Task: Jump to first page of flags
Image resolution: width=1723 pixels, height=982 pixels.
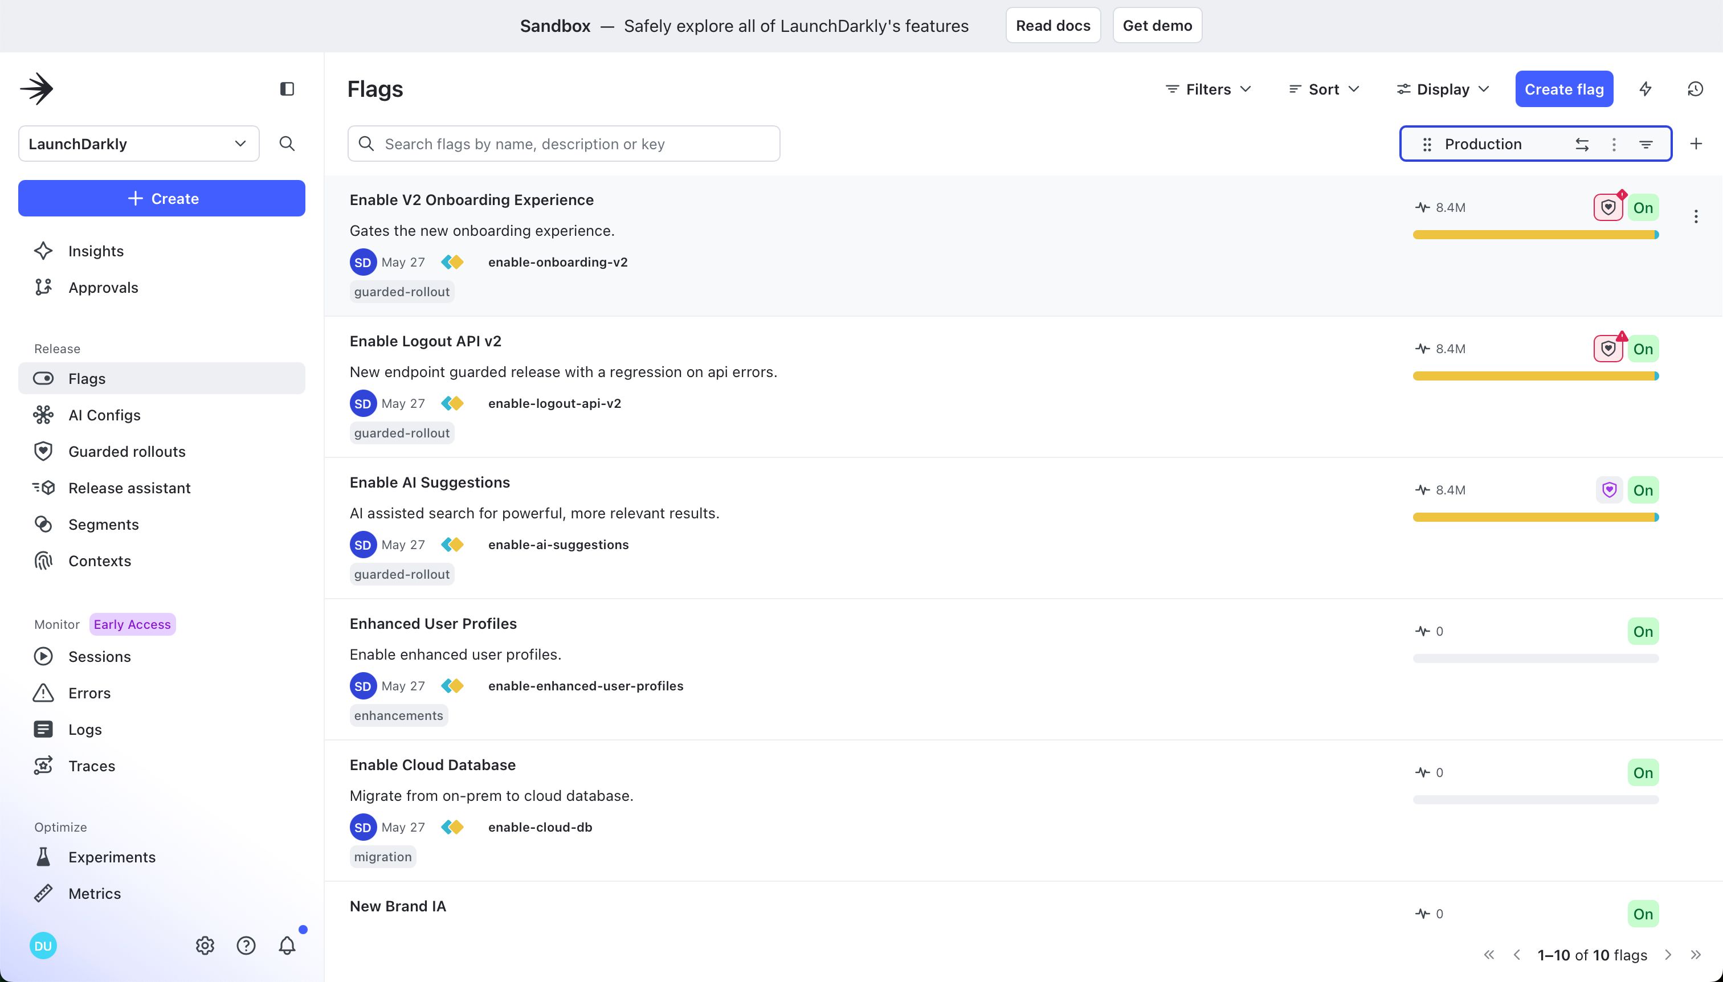Action: pos(1489,954)
